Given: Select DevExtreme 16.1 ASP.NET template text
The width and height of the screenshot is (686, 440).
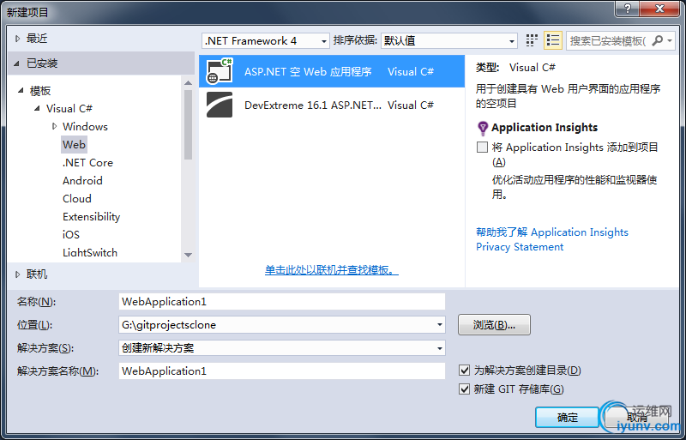Looking at the screenshot, I should [313, 105].
